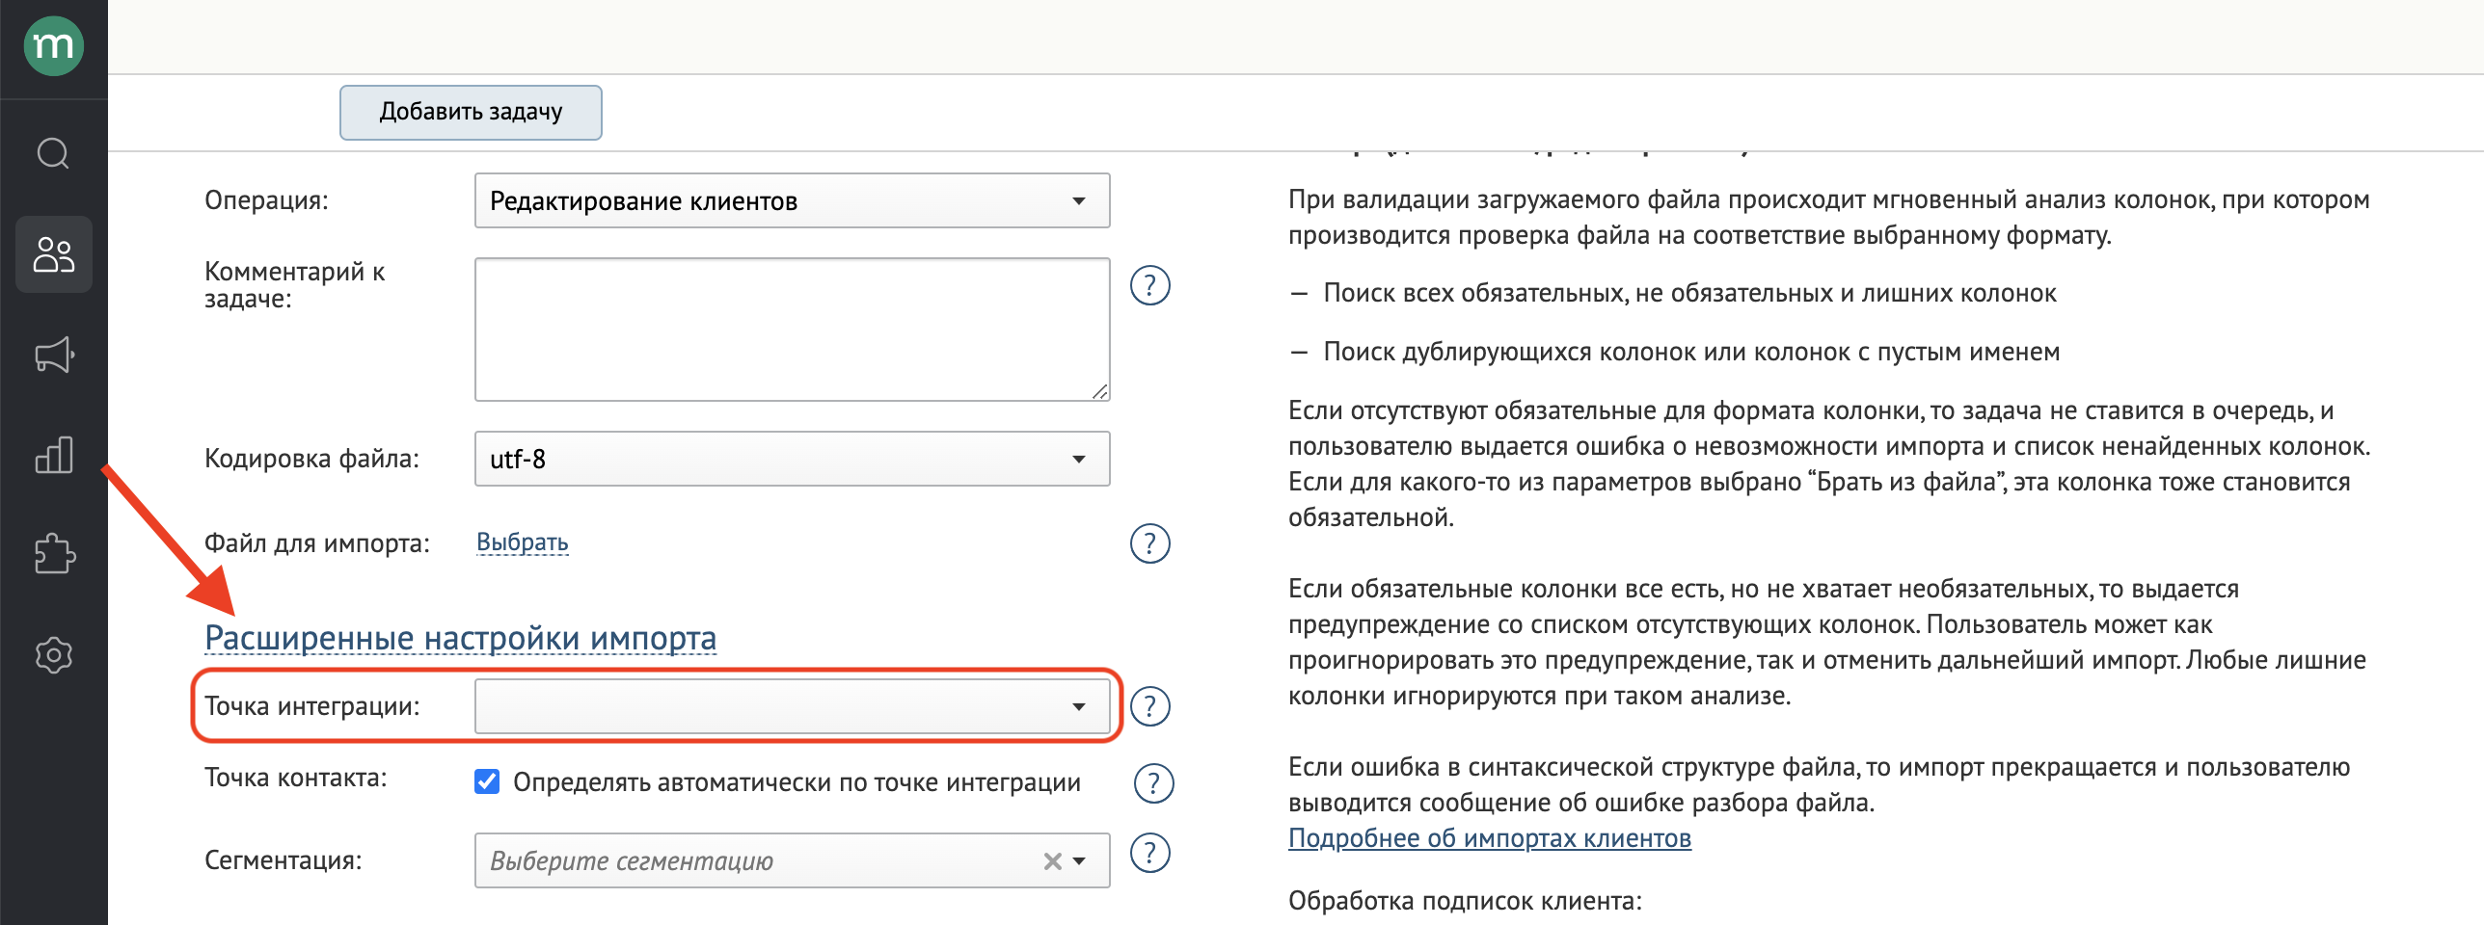2484x925 pixels.
Task: Open Подробнее об импортах клиентов link
Action: [1489, 838]
